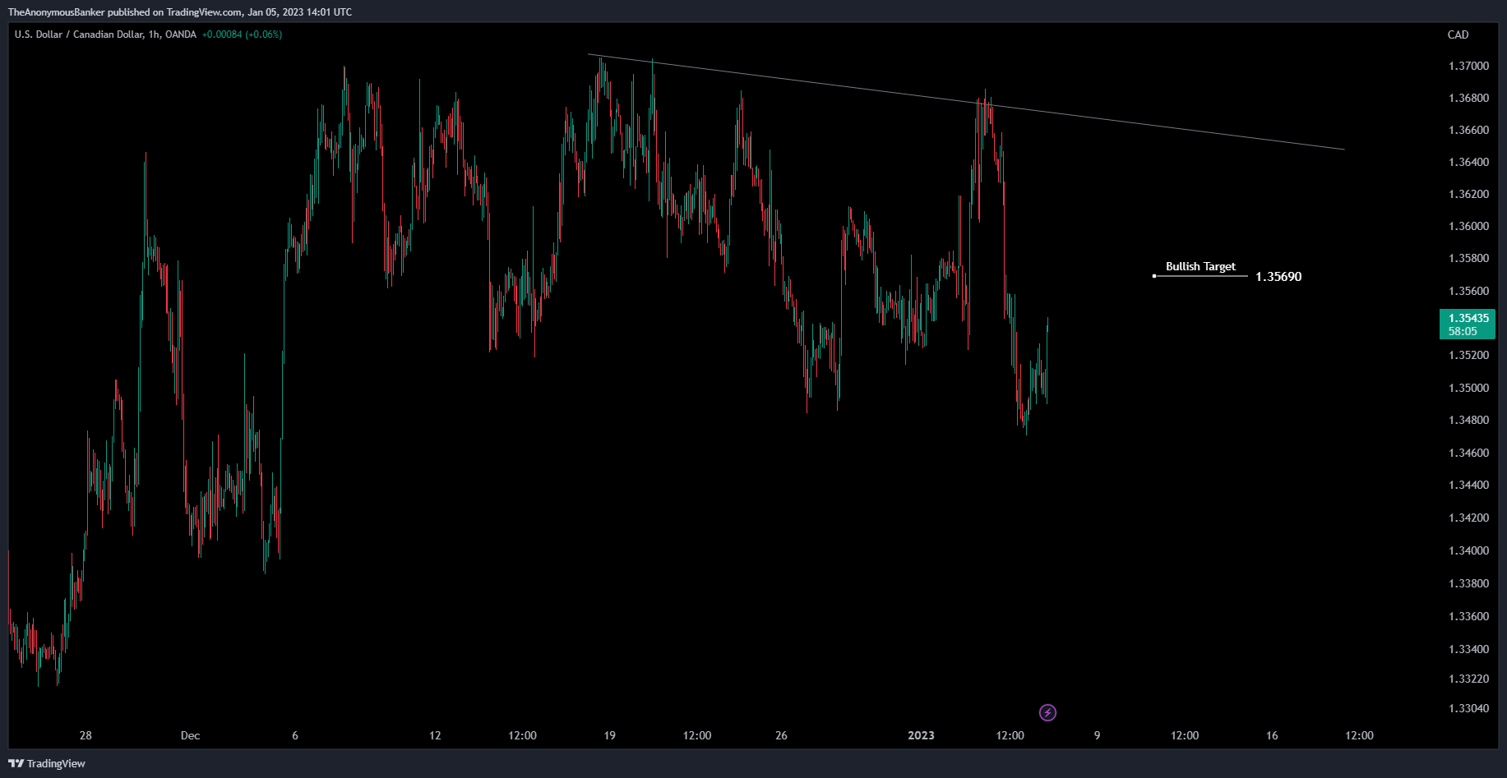Click the 1.34600 price axis label
Screen dimensions: 1507x778
click(1468, 453)
